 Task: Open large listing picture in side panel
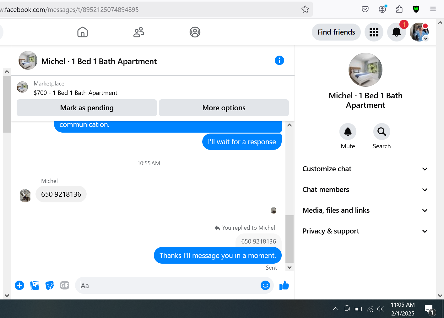(x=365, y=70)
